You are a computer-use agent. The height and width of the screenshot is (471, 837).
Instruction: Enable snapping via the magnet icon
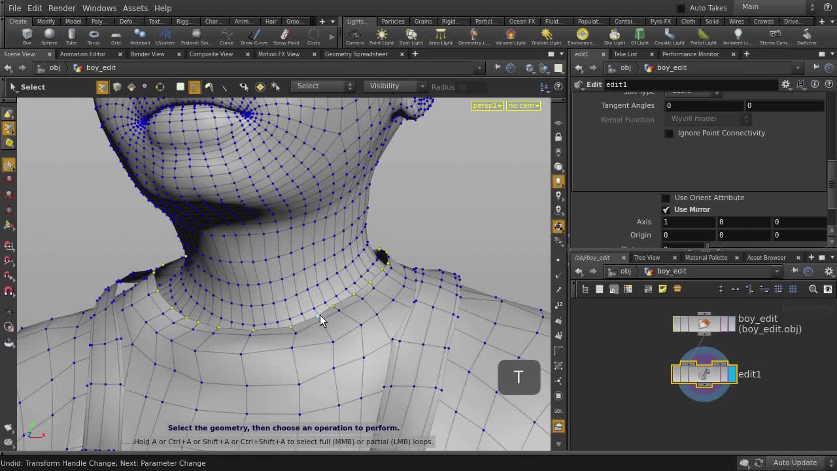click(x=209, y=86)
